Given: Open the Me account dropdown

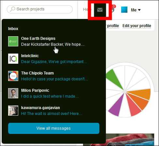Looking at the screenshot, I should click(x=136, y=10).
